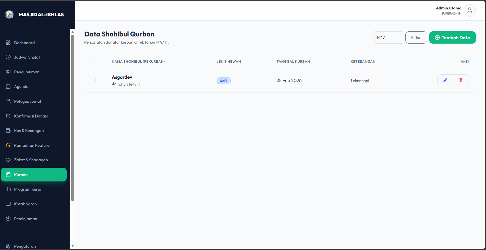The width and height of the screenshot is (486, 250).
Task: Click the Peminjaman box icon
Action: 8,219
